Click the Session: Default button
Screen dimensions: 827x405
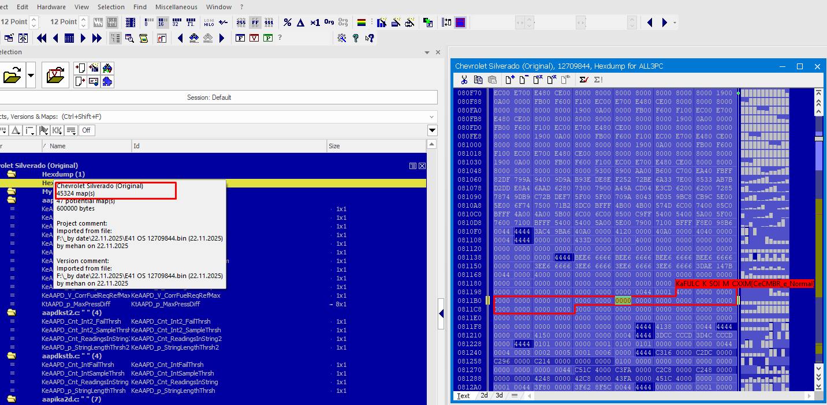(209, 97)
